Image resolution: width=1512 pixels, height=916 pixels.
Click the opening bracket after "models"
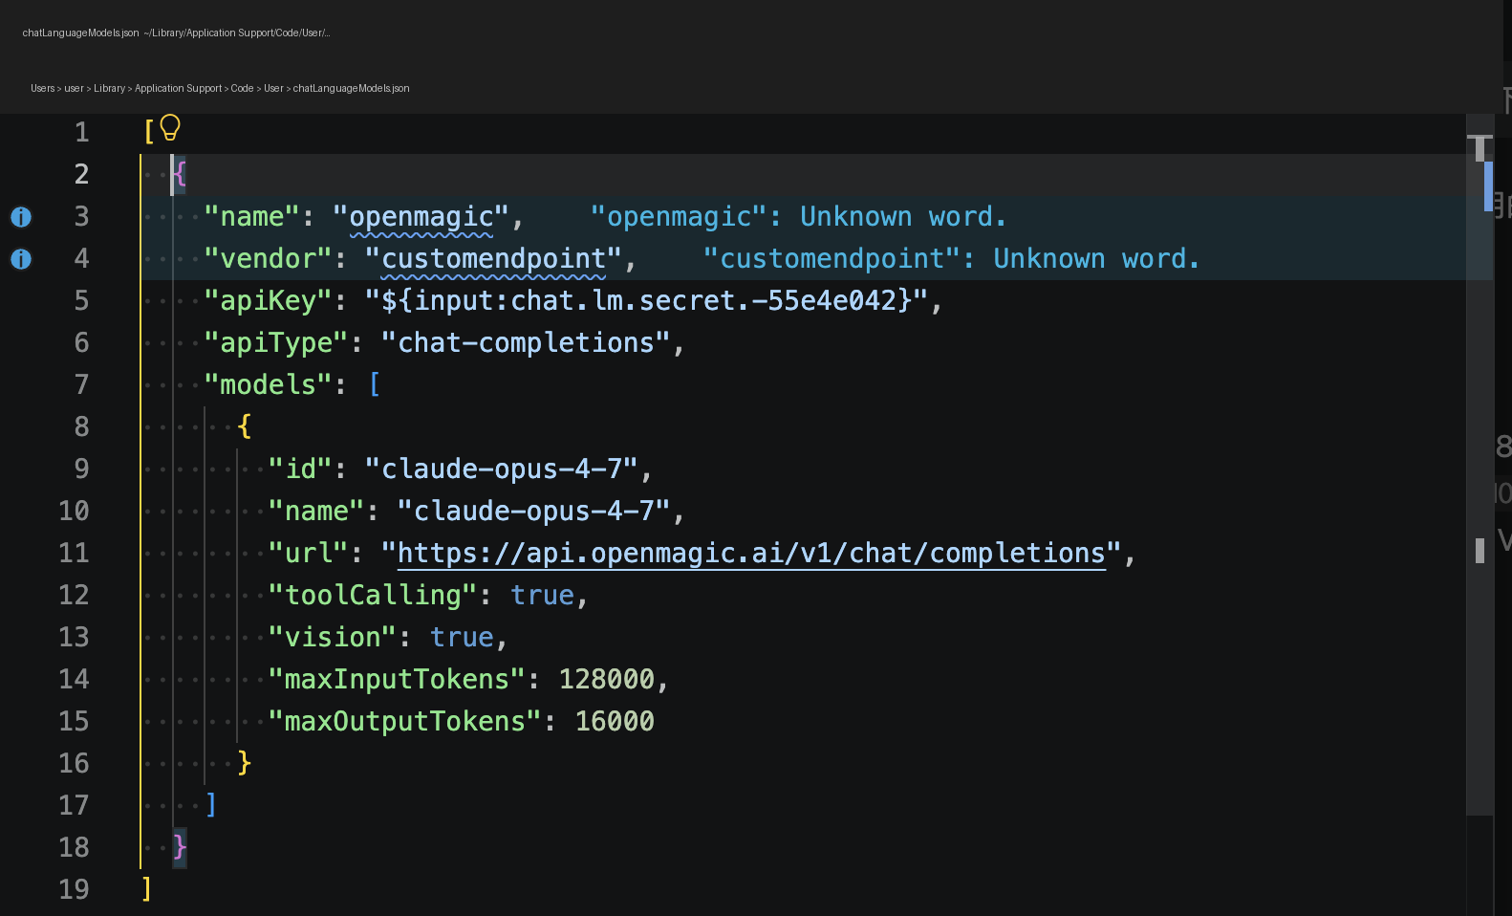[375, 385]
